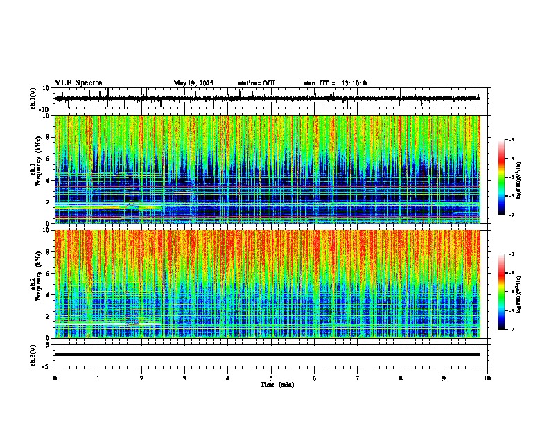Click time axis tick label "10"
549x424 pixels.
(x=487, y=378)
